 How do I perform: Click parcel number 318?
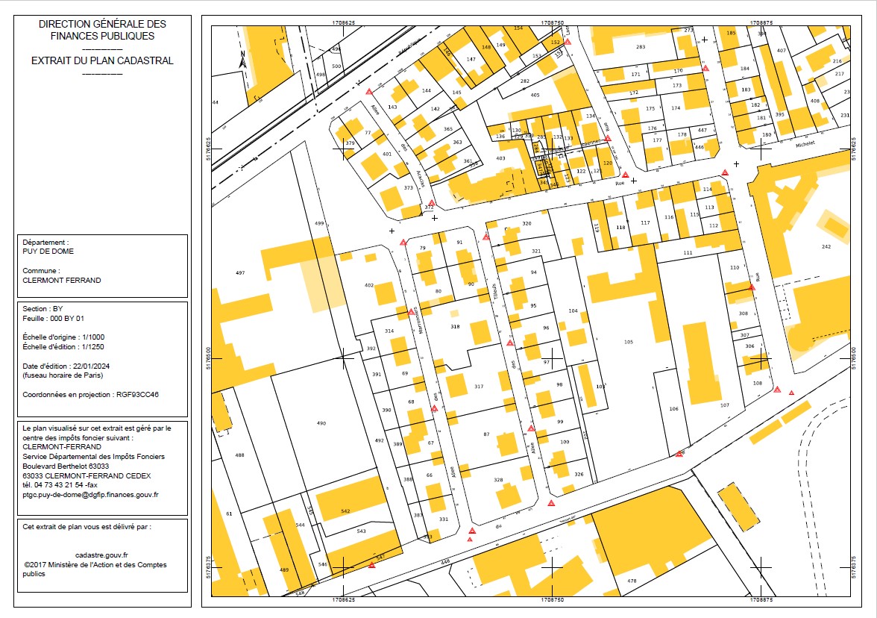[455, 327]
